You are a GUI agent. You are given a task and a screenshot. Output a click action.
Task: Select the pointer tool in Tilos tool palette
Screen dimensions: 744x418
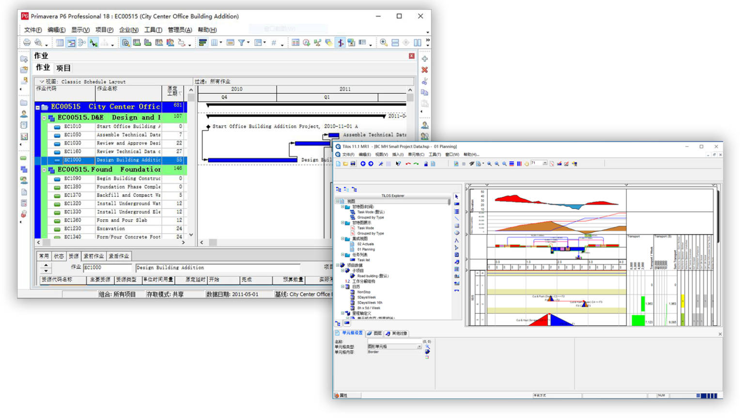(x=457, y=197)
